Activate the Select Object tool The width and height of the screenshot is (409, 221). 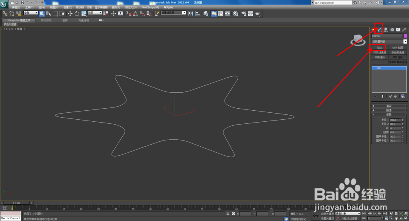[42, 13]
